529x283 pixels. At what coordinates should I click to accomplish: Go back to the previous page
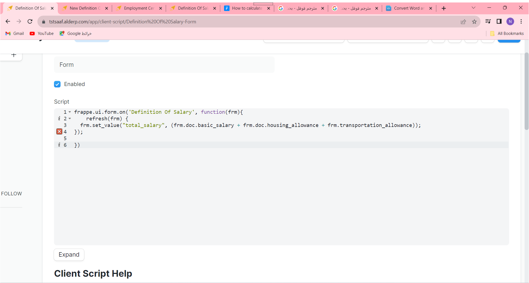[8, 21]
